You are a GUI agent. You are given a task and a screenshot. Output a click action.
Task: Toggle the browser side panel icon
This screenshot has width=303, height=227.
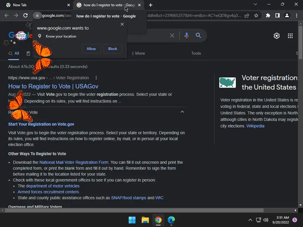278,15
